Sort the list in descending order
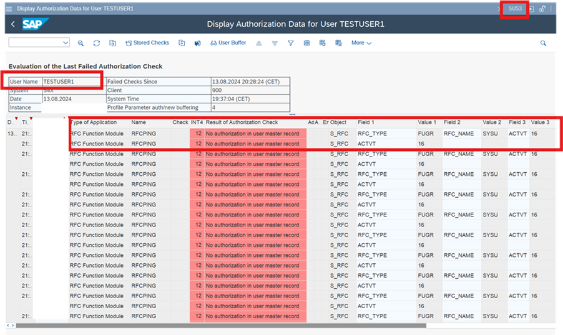Screen dimensions: 563x335 pyautogui.click(x=275, y=43)
